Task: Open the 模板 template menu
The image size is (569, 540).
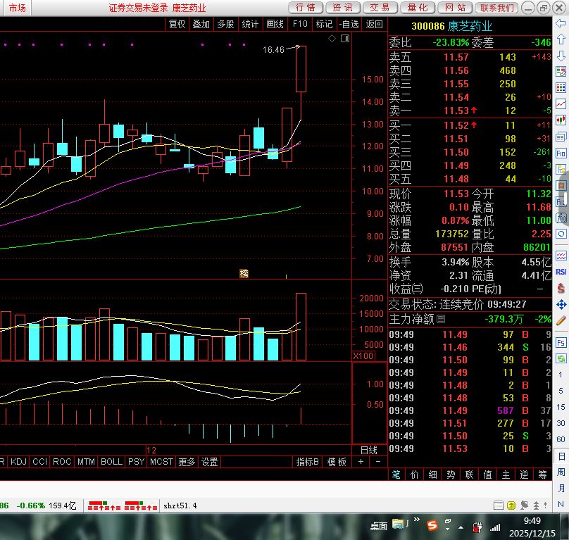Action: pos(337,462)
